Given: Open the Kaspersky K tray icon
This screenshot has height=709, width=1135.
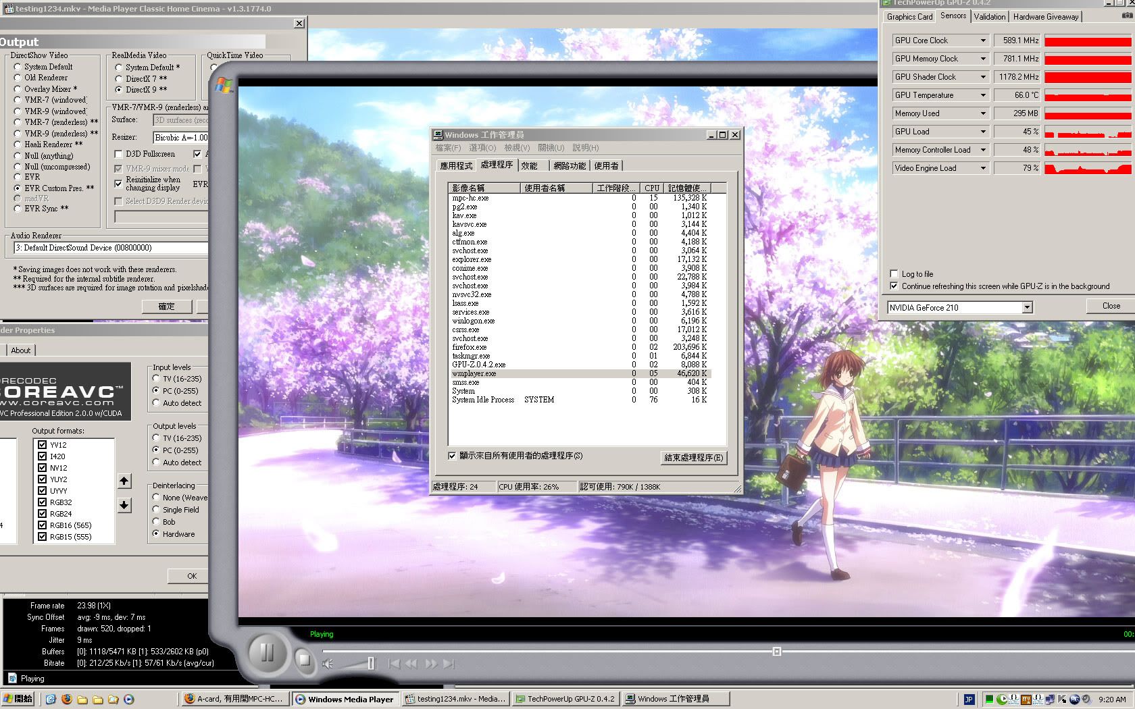Looking at the screenshot, I should 1062,700.
